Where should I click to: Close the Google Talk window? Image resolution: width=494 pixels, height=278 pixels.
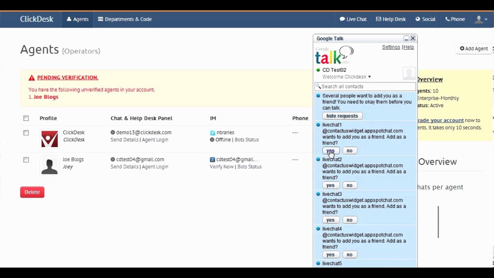pos(413,38)
